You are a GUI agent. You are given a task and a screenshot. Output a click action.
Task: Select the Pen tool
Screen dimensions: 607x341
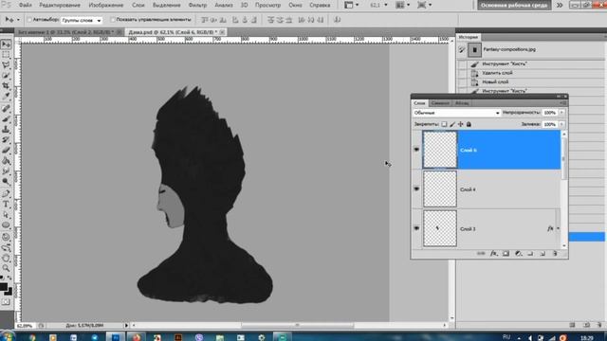pos(6,193)
